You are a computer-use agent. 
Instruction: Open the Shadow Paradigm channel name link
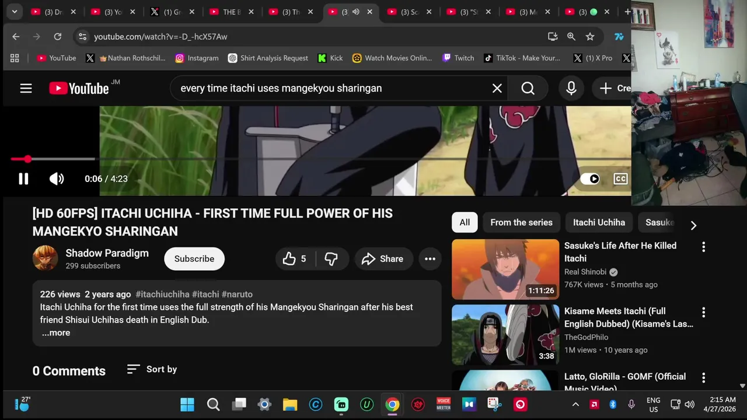[107, 253]
